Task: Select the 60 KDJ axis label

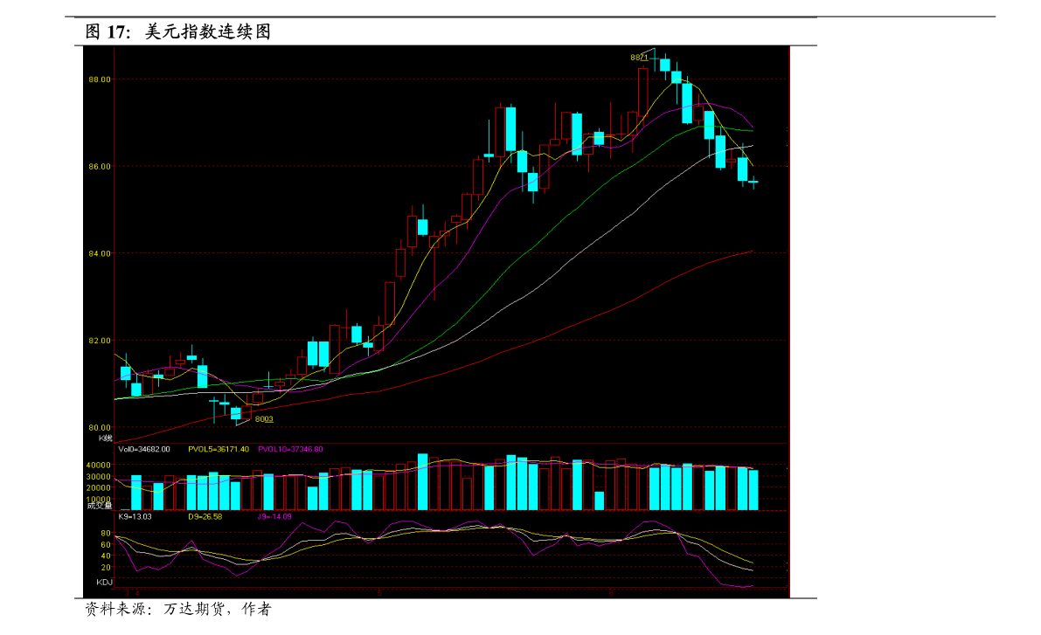Action: (x=106, y=545)
